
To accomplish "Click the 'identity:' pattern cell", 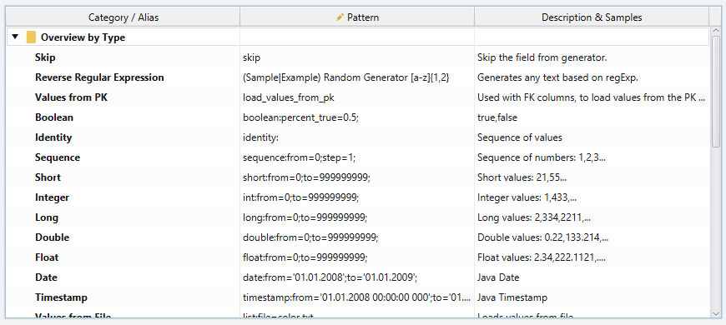I will [x=357, y=137].
